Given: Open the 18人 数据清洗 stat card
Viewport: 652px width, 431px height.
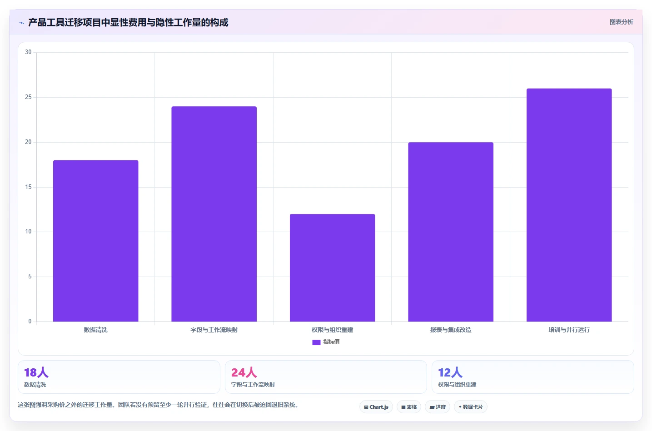Looking at the screenshot, I should pyautogui.click(x=119, y=377).
